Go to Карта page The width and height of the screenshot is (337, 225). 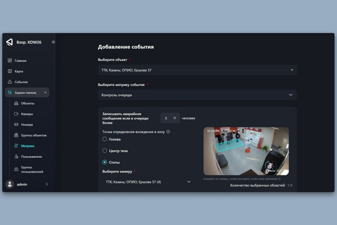coord(19,71)
